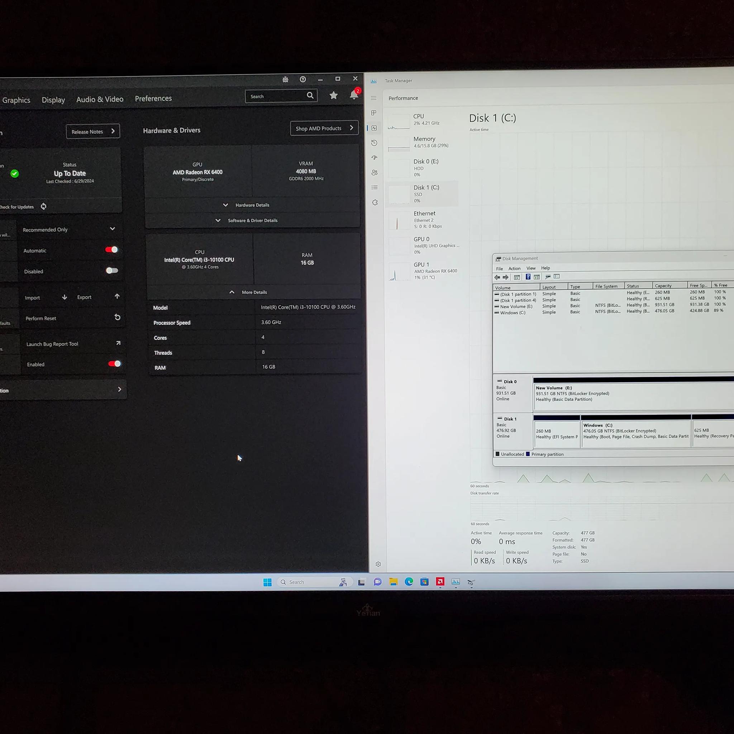Open Microsoft Edge from the taskbar
Screen dimensions: 734x734
(409, 582)
